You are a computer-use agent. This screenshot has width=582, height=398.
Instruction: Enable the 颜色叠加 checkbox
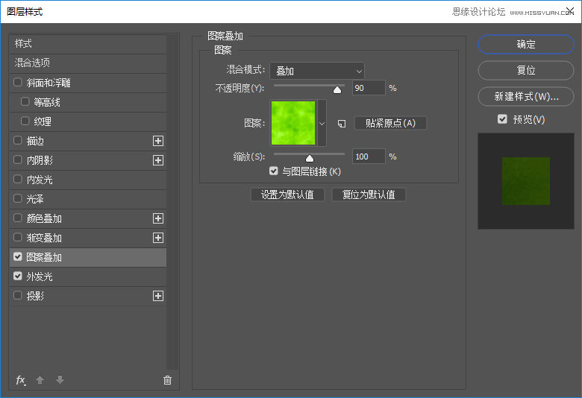[17, 218]
